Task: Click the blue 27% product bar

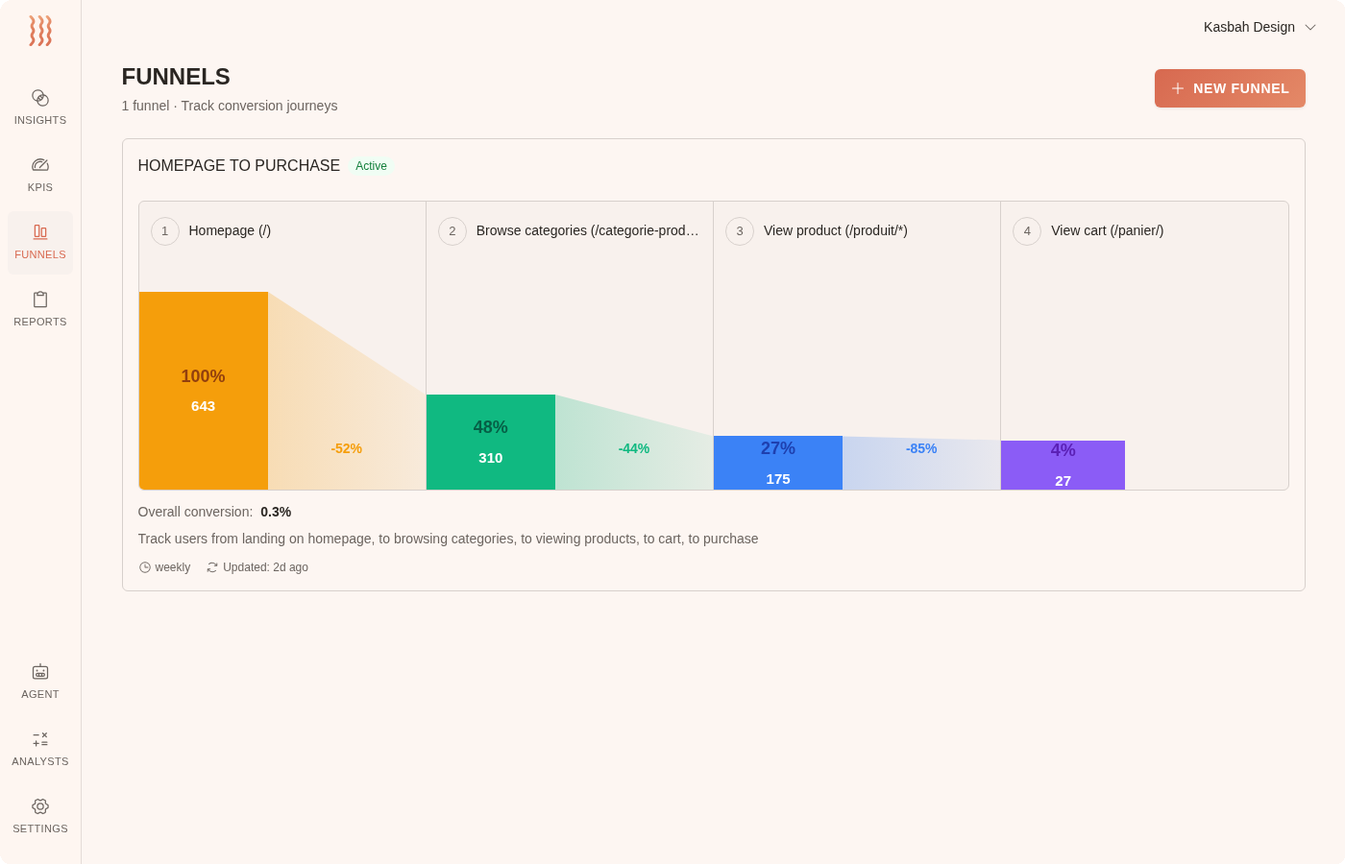Action: pyautogui.click(x=778, y=463)
